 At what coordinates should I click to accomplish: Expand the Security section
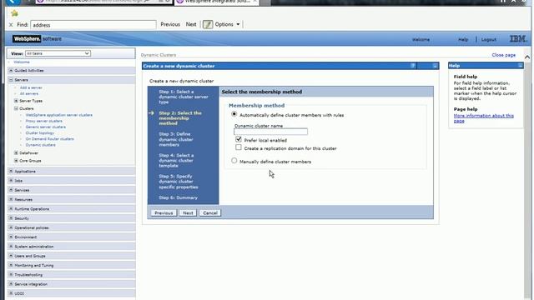[x=11, y=218]
